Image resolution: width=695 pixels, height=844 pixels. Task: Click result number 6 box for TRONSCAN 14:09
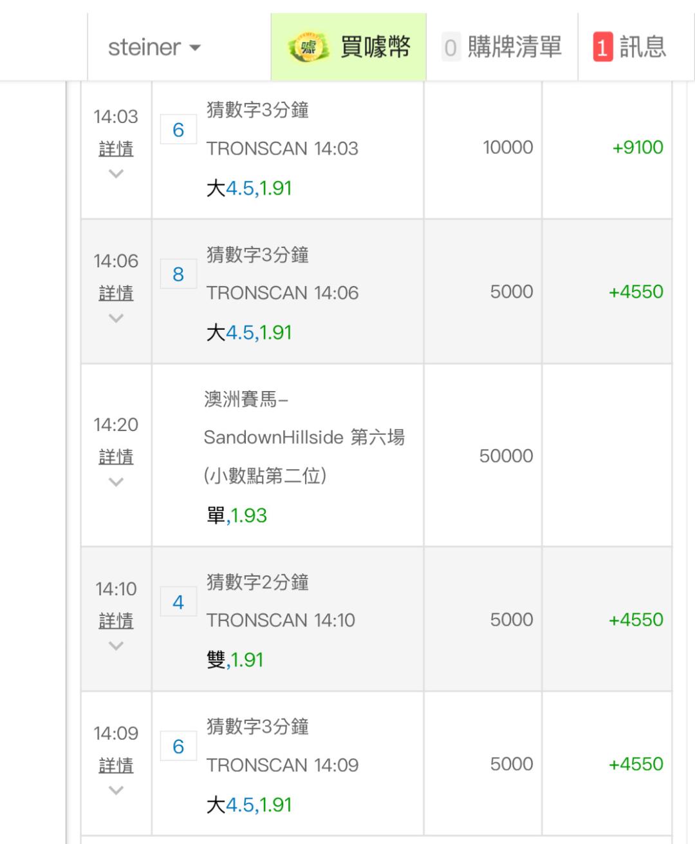178,747
